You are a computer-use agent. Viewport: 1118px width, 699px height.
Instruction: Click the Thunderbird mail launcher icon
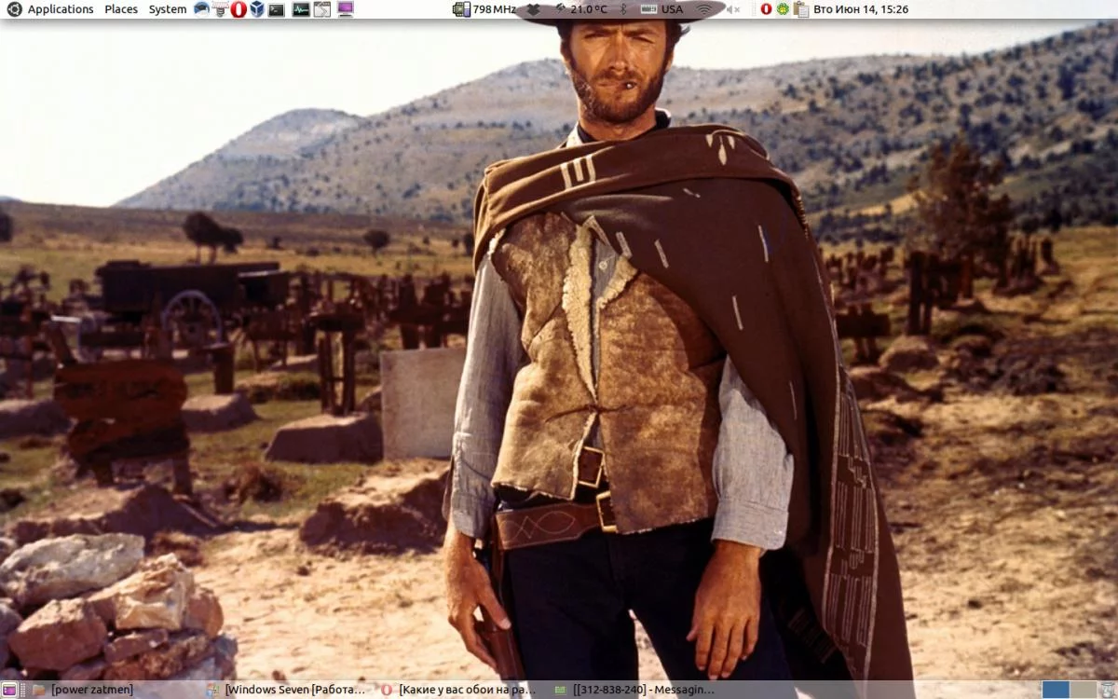click(x=202, y=9)
